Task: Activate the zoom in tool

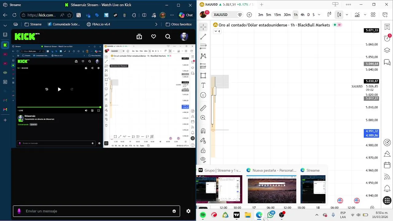Action: pos(203,118)
